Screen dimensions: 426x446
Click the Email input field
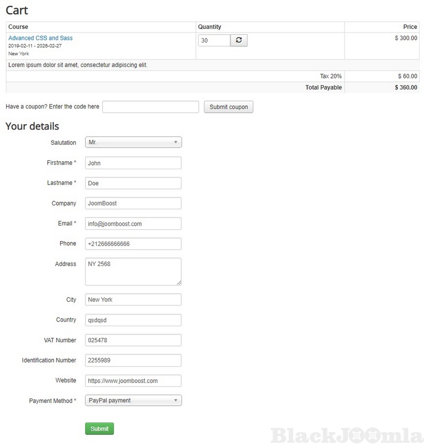[133, 224]
